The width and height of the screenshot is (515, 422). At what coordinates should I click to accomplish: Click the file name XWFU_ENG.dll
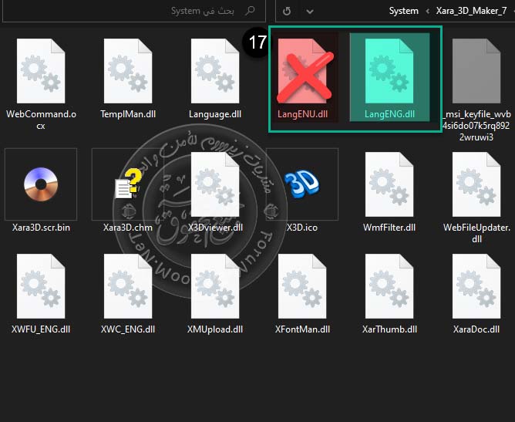(41, 329)
